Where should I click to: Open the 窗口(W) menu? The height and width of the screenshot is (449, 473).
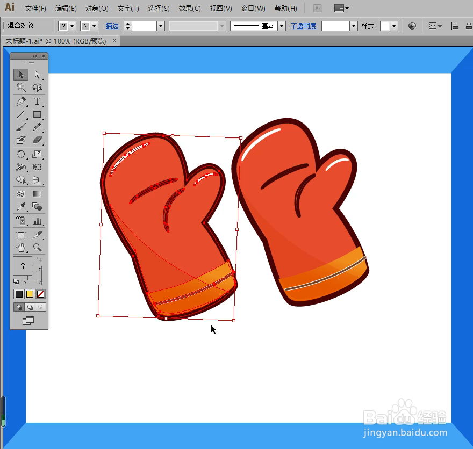253,9
